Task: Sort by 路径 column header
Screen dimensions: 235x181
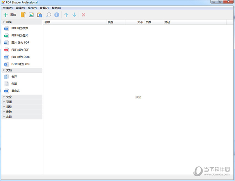Action: [x=195, y=22]
